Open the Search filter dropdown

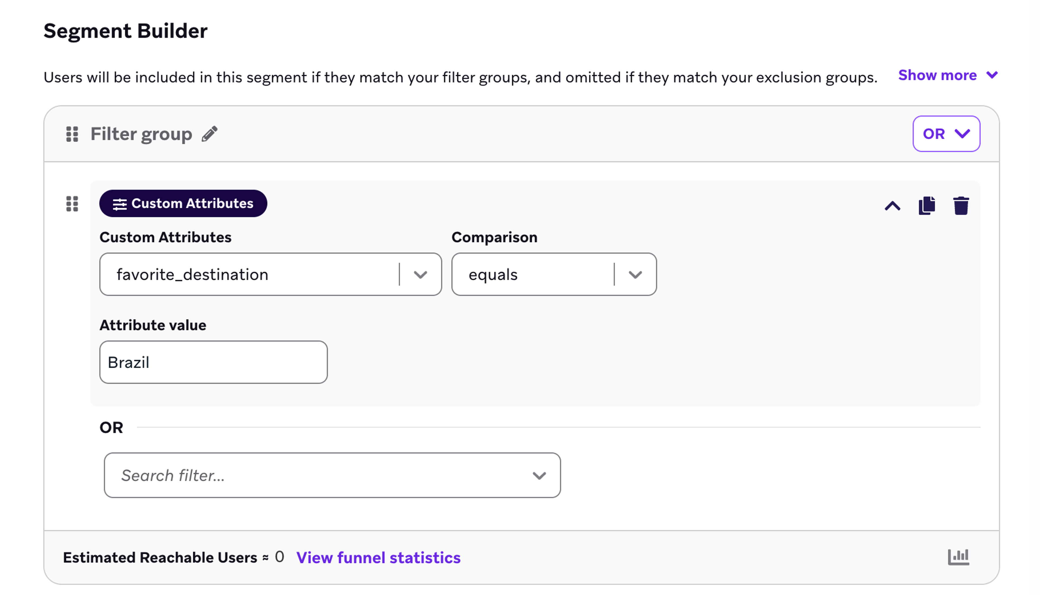pyautogui.click(x=332, y=475)
